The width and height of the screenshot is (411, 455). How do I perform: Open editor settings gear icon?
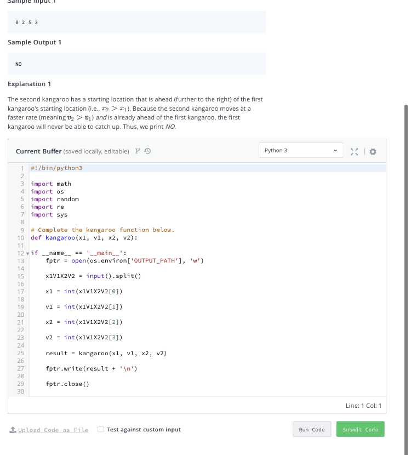[373, 151]
